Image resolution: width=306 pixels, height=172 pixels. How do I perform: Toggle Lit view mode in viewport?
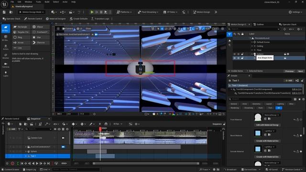[x=80, y=29]
